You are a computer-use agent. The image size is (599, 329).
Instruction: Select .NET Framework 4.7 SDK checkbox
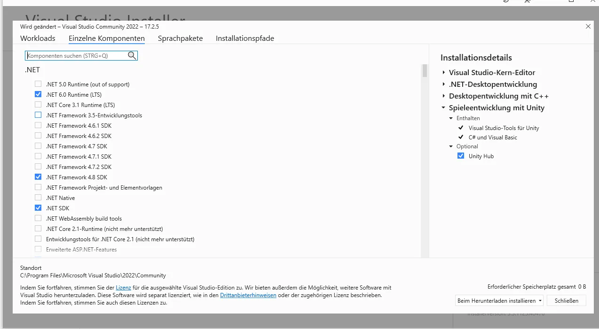pos(38,146)
